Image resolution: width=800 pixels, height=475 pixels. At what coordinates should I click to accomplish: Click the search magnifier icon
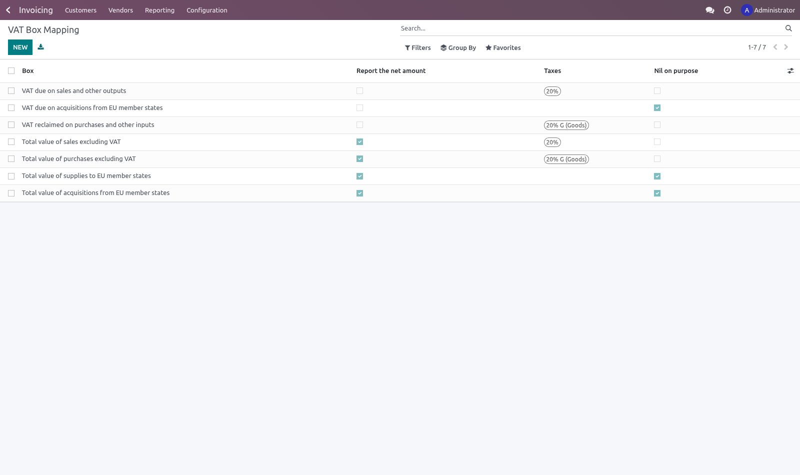click(788, 28)
